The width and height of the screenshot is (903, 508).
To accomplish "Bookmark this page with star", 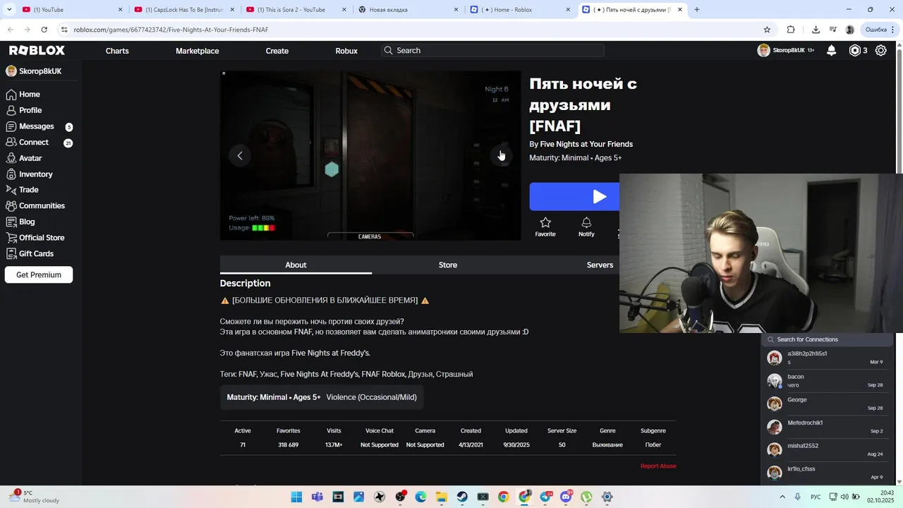I will pyautogui.click(x=767, y=30).
